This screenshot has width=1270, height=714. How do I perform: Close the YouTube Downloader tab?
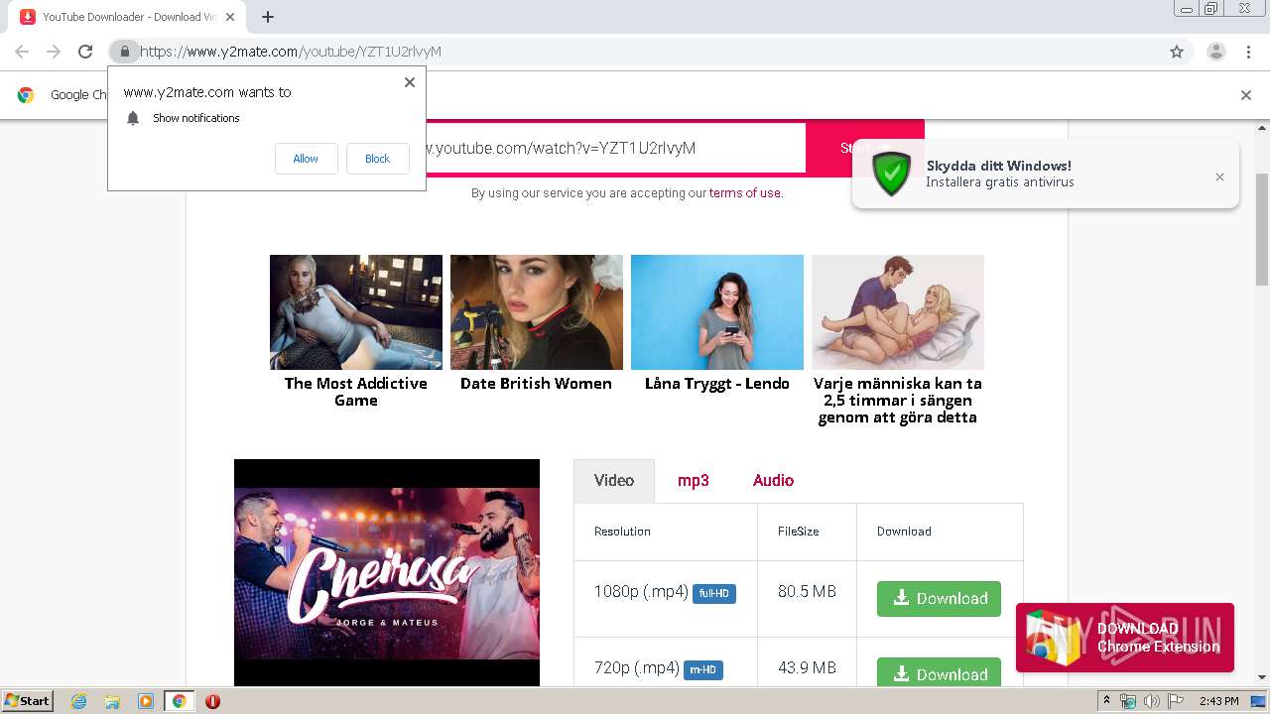(231, 17)
